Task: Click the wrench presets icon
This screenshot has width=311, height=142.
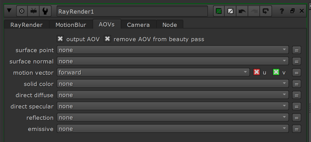Action: (45, 11)
